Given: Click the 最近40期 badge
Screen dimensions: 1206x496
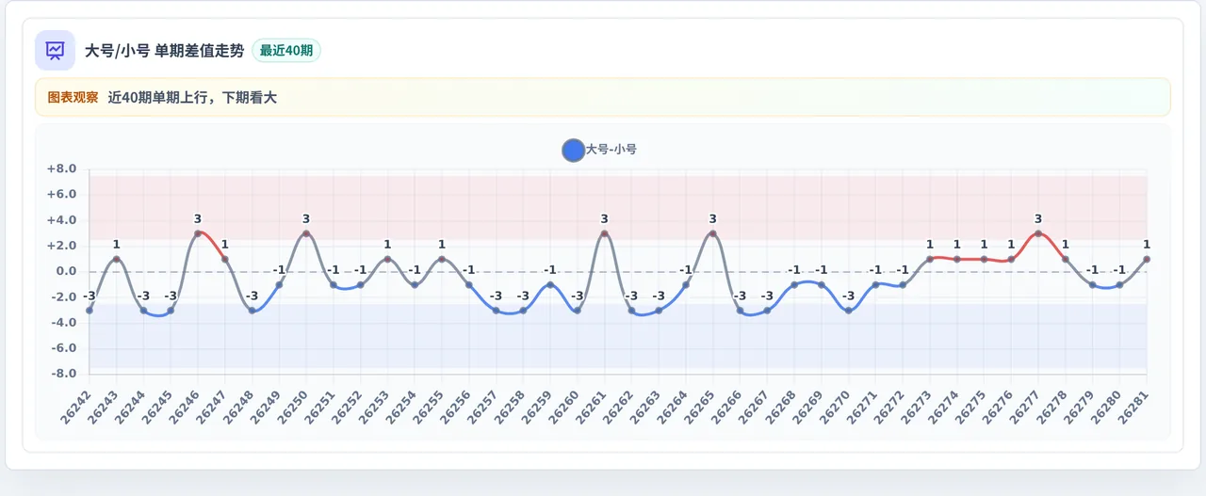Looking at the screenshot, I should pos(286,51).
